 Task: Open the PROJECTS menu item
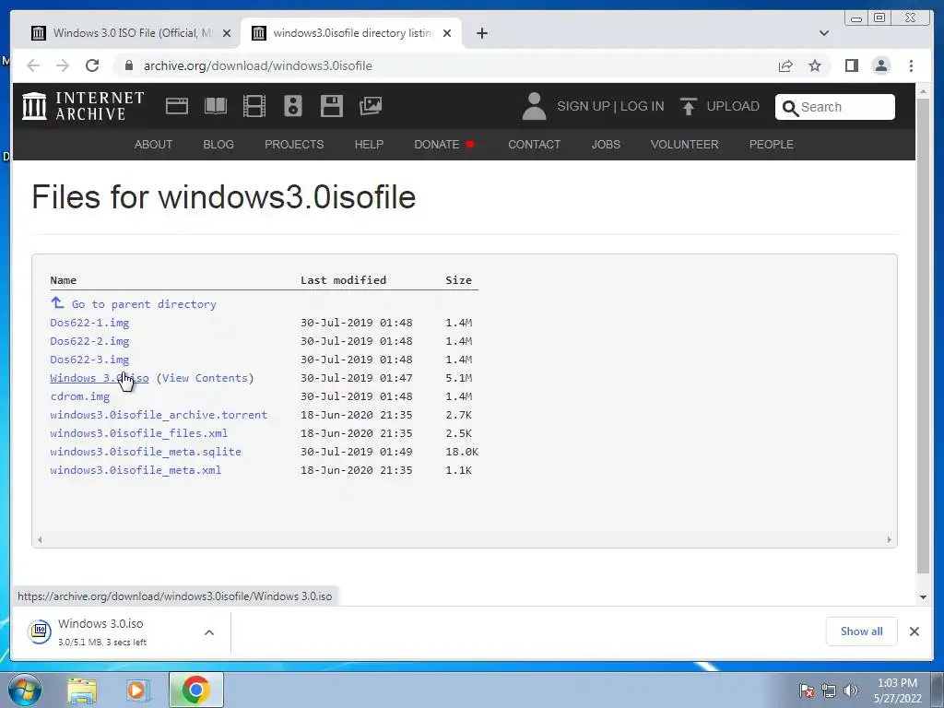click(x=294, y=145)
